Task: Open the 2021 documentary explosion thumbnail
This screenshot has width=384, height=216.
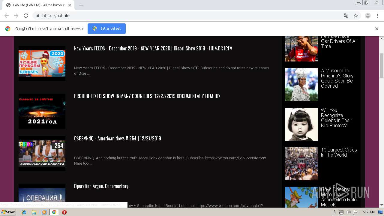Action: [42, 111]
